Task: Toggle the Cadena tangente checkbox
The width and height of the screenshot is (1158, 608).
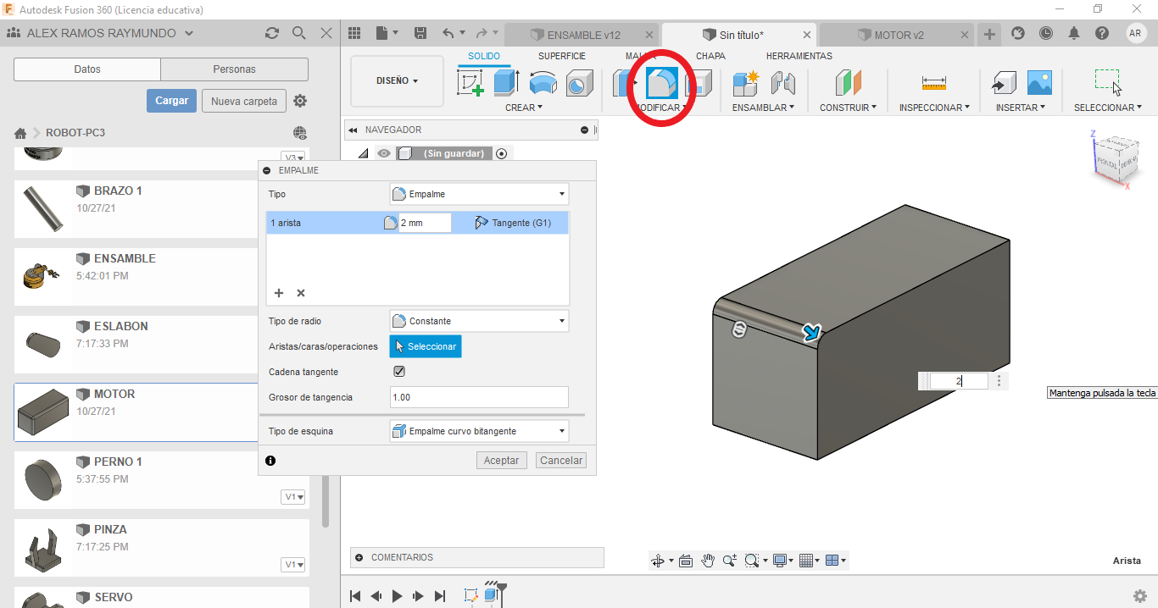Action: pyautogui.click(x=399, y=372)
